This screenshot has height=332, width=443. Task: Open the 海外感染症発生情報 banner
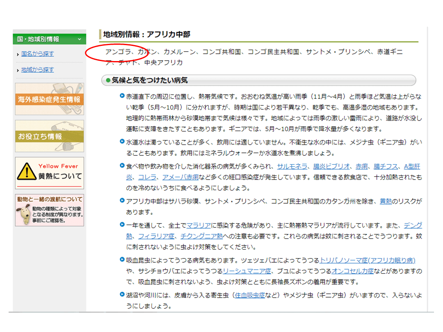click(x=49, y=99)
